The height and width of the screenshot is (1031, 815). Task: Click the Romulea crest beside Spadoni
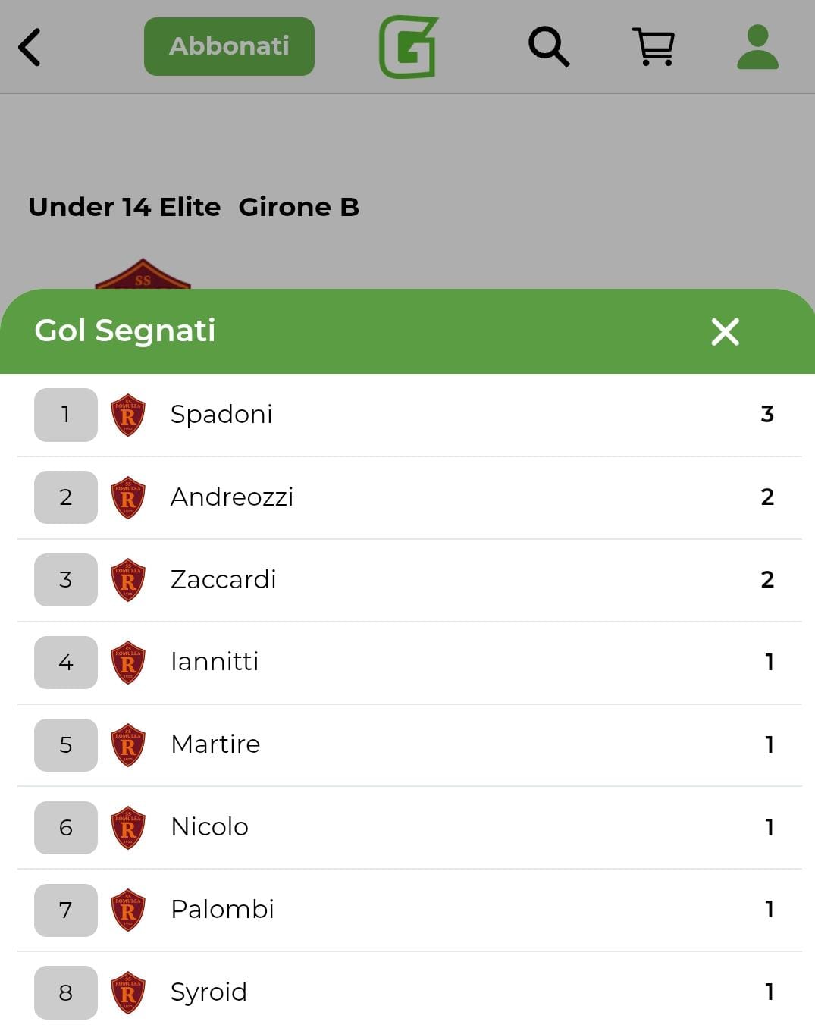[128, 415]
